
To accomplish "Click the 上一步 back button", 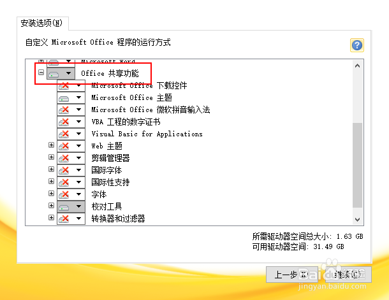I will (292, 275).
